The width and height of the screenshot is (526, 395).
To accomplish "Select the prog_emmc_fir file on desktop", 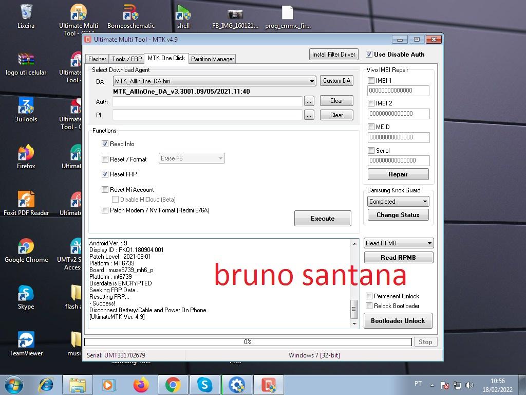I will (x=288, y=16).
